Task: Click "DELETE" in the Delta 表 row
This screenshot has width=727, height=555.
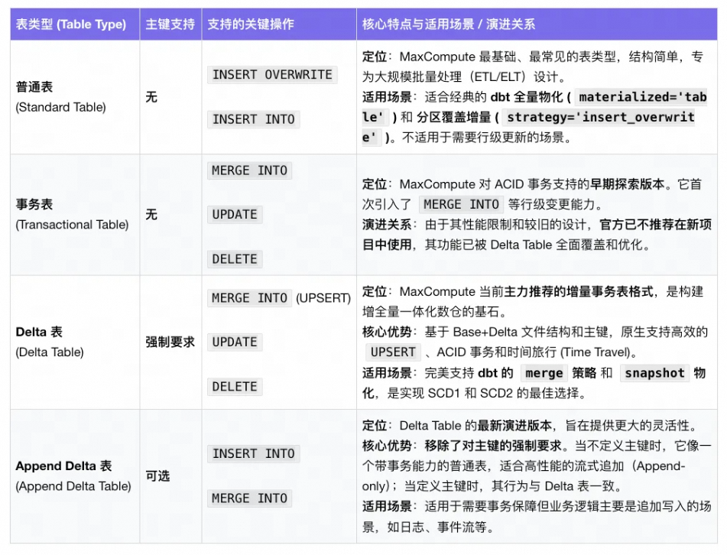Action: pyautogui.click(x=235, y=386)
